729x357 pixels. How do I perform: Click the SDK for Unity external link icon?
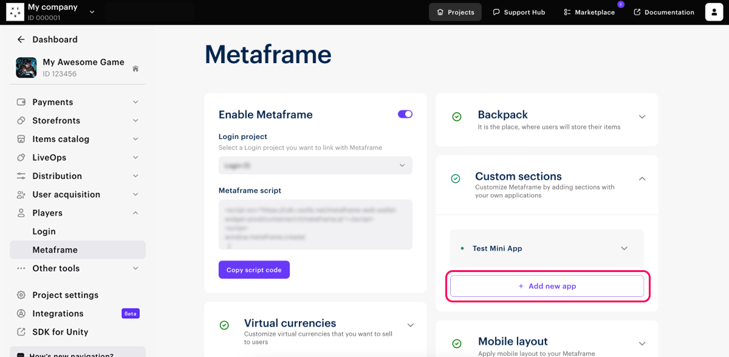[21, 332]
